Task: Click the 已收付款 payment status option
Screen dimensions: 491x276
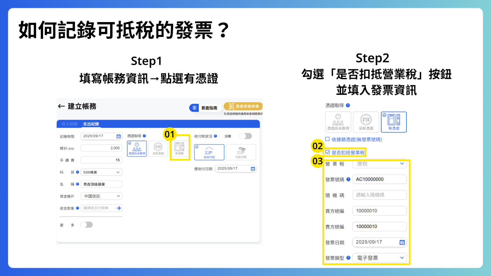Action: tap(241, 152)
